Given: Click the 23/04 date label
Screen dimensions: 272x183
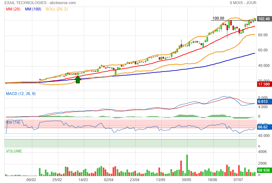Looking at the screenshot, I should (x=135, y=180).
